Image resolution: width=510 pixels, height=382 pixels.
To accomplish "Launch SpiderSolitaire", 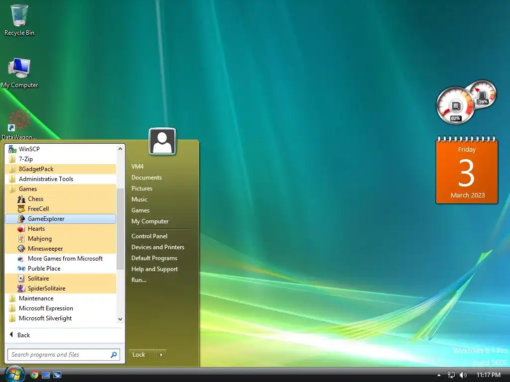I will click(x=61, y=288).
